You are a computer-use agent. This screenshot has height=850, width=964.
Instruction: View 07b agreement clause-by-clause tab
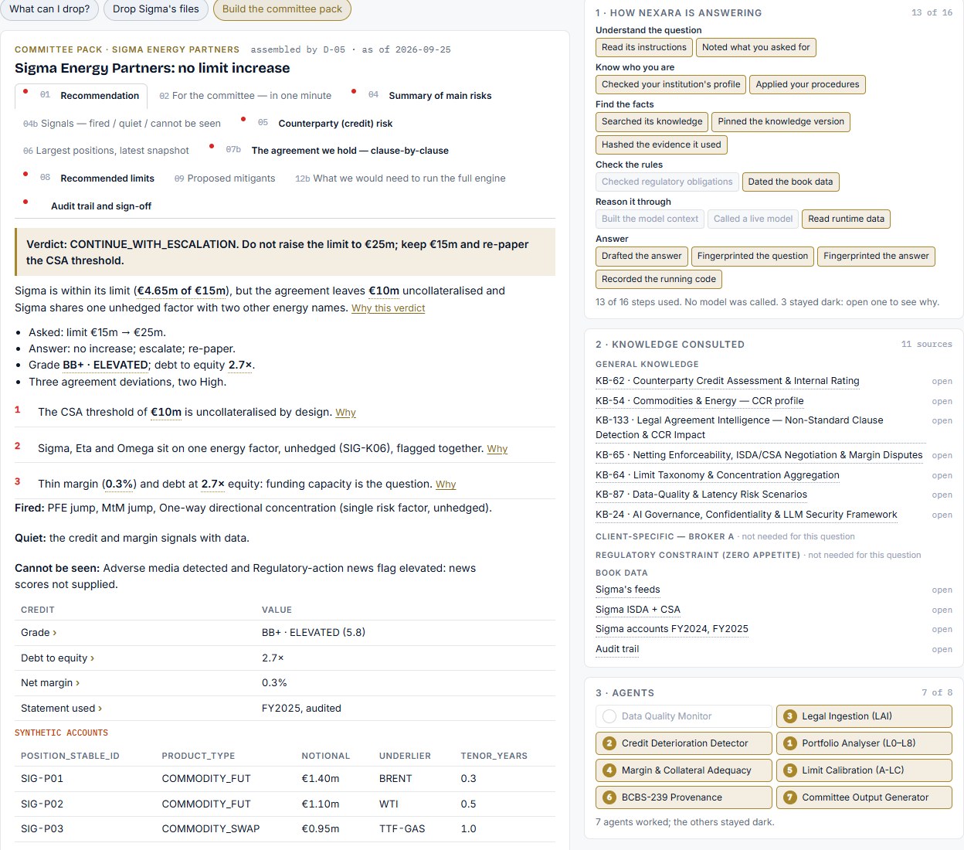(x=328, y=151)
